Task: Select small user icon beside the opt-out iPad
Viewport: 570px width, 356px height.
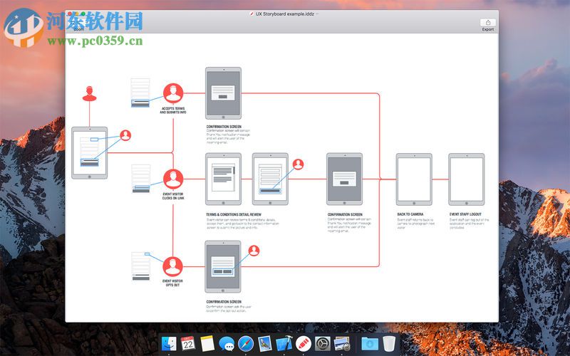Action: pyautogui.click(x=254, y=251)
